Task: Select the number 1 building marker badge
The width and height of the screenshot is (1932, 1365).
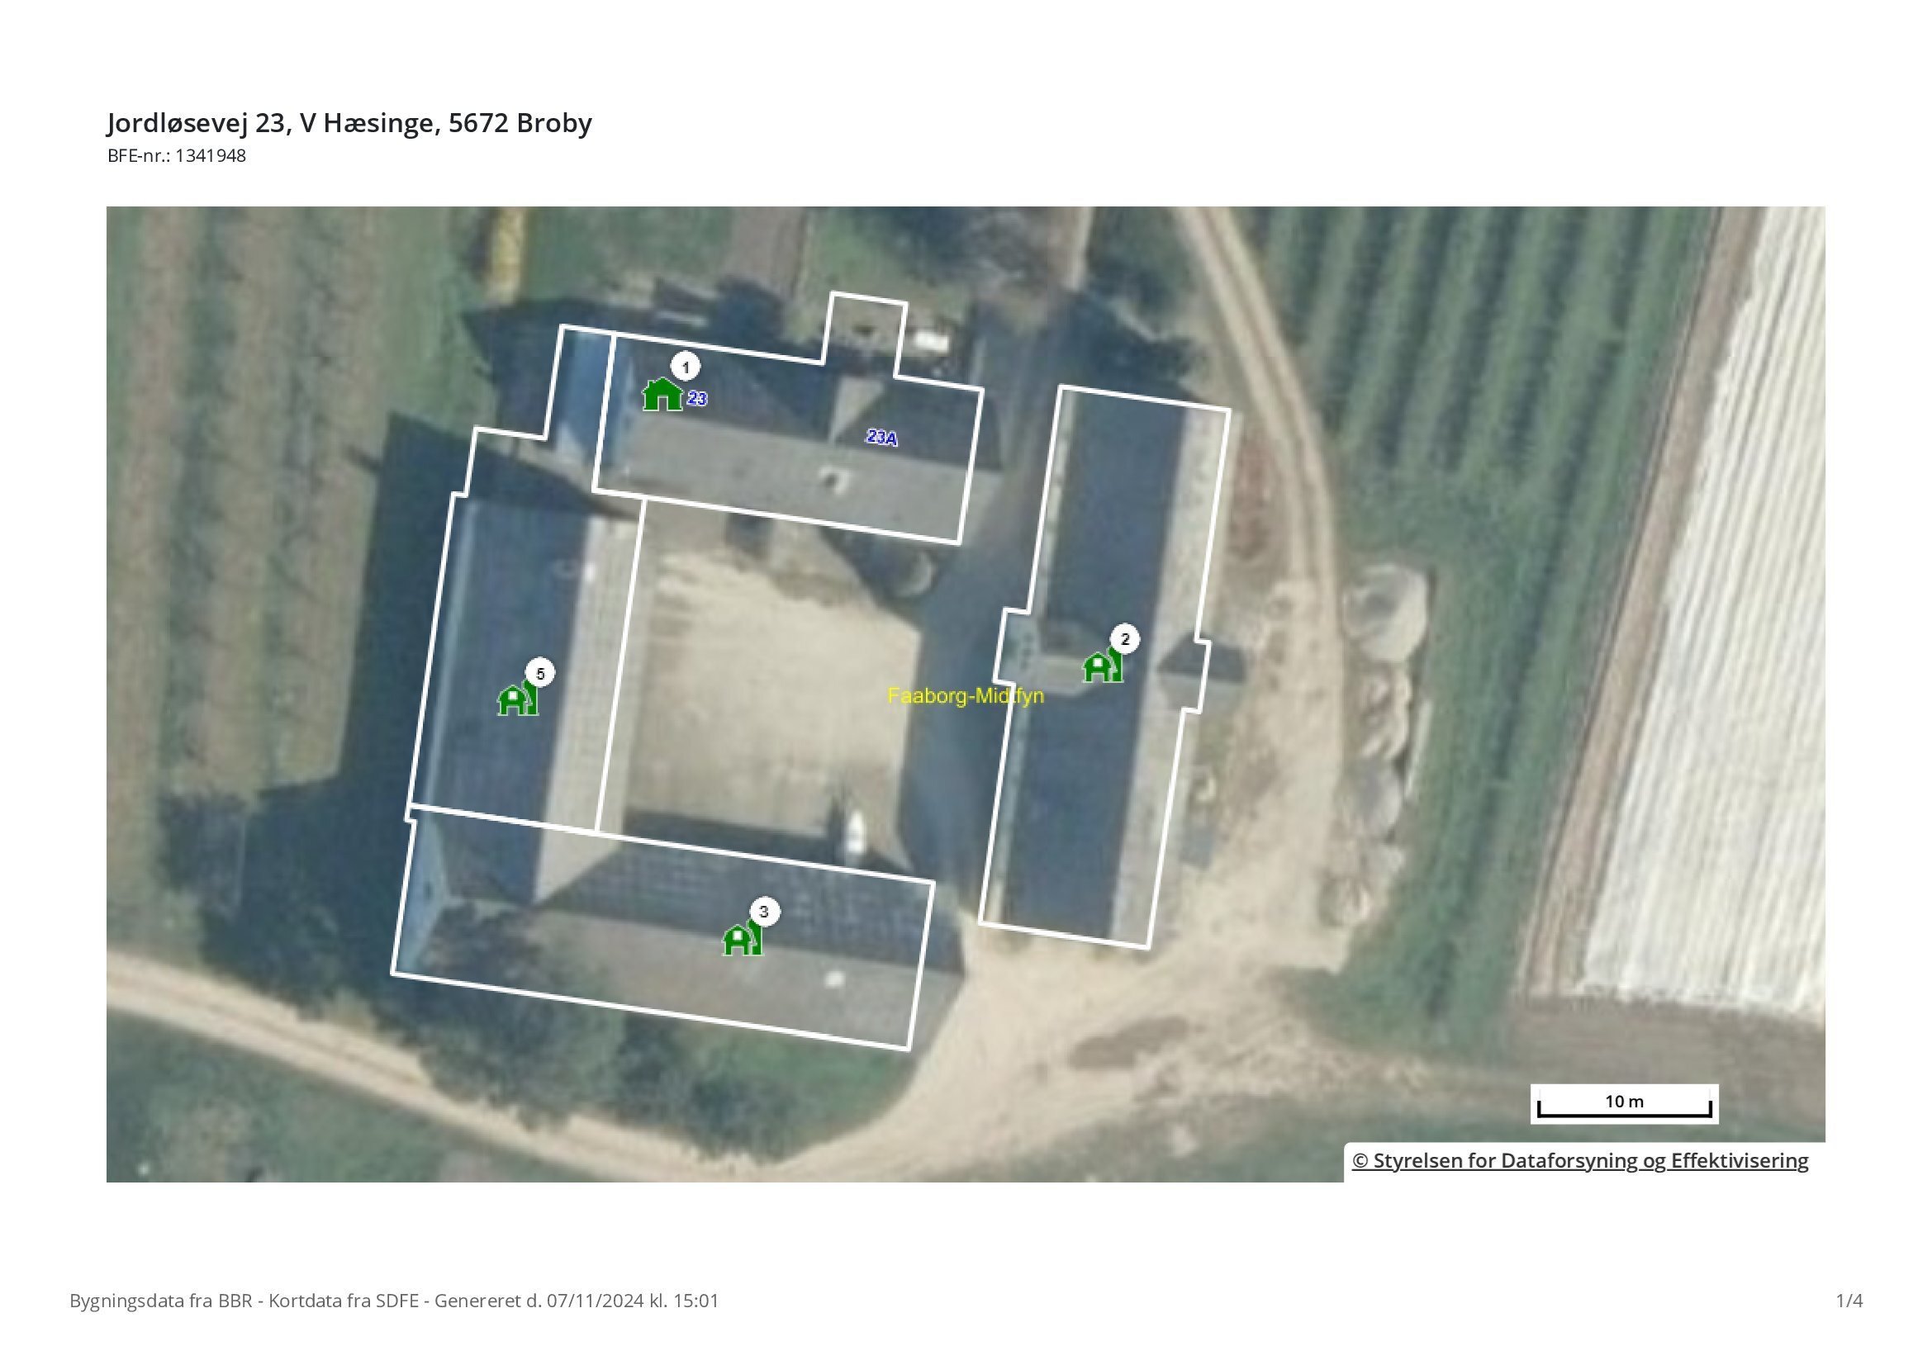Action: [x=686, y=367]
